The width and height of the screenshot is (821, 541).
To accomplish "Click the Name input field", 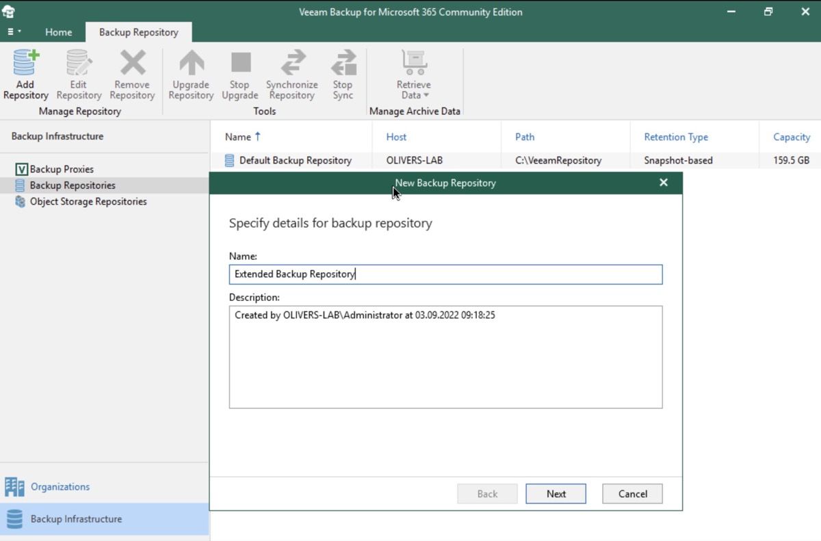I will tap(445, 274).
